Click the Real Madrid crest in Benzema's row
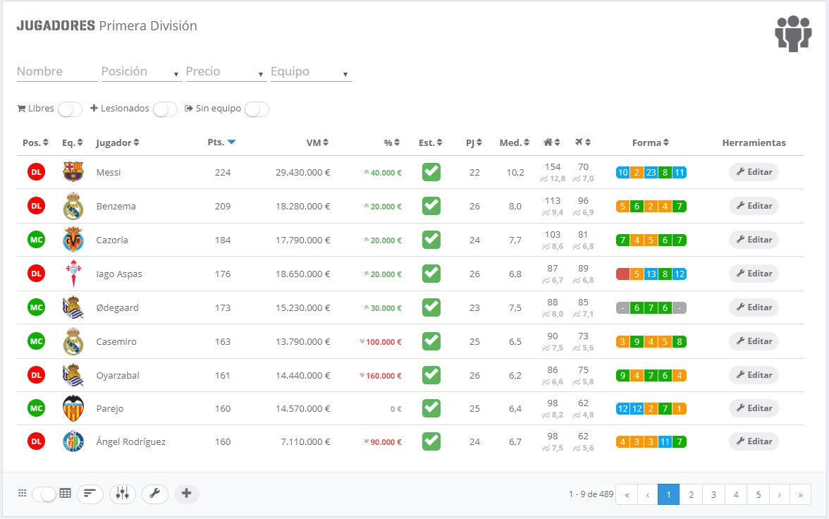This screenshot has height=519, width=829. [x=73, y=206]
